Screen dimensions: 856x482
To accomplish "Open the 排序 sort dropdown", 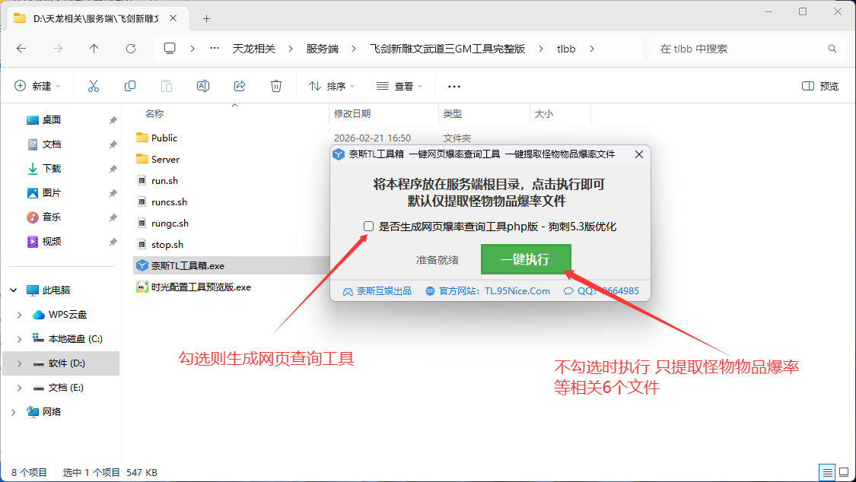I will point(332,86).
